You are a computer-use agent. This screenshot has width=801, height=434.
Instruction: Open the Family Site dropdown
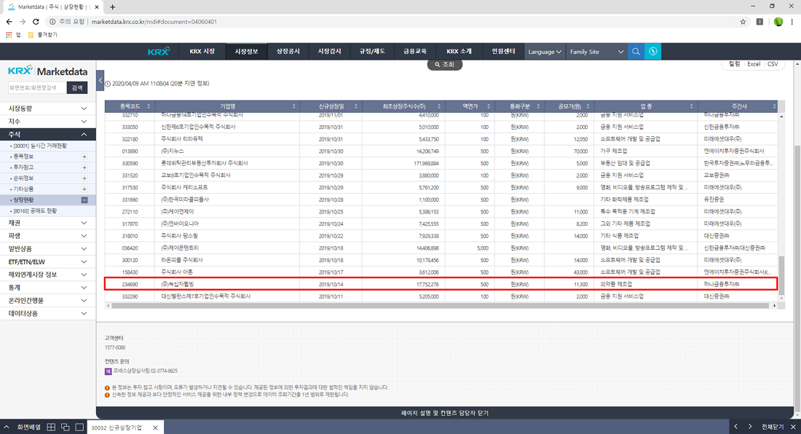596,52
